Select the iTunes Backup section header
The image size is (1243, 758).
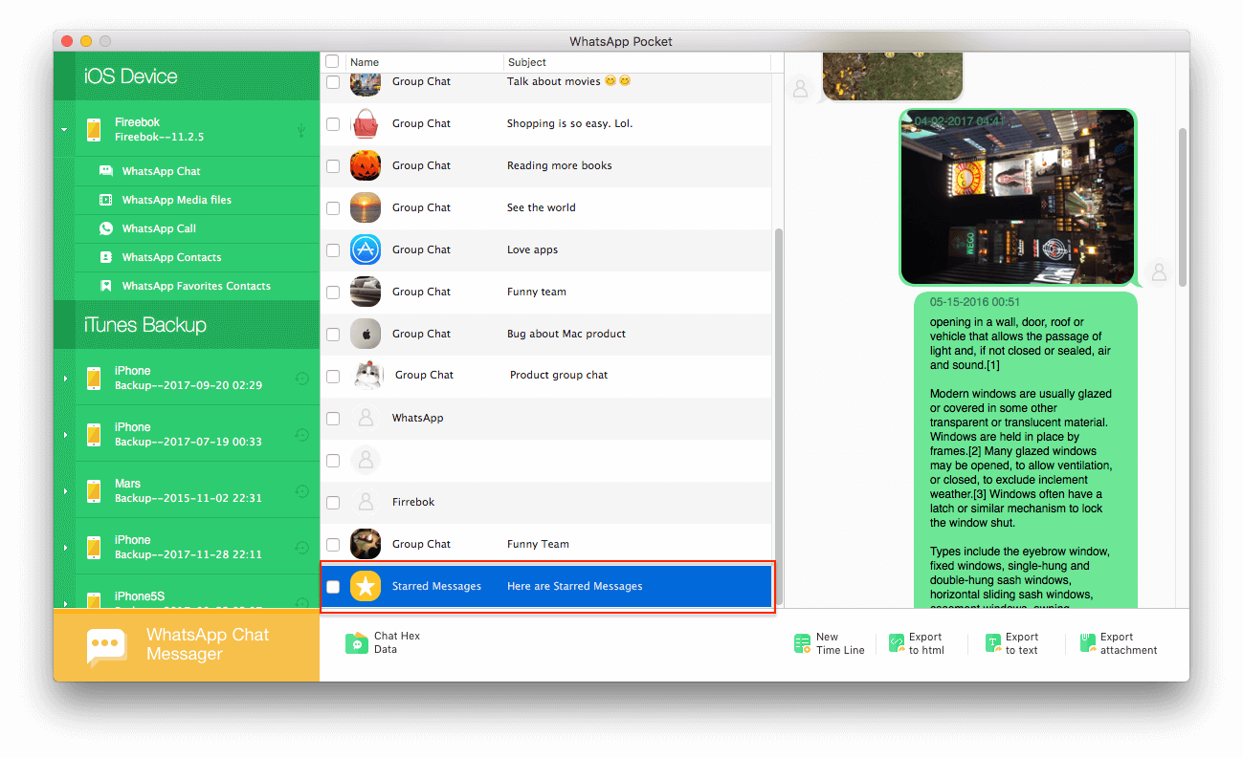click(187, 325)
